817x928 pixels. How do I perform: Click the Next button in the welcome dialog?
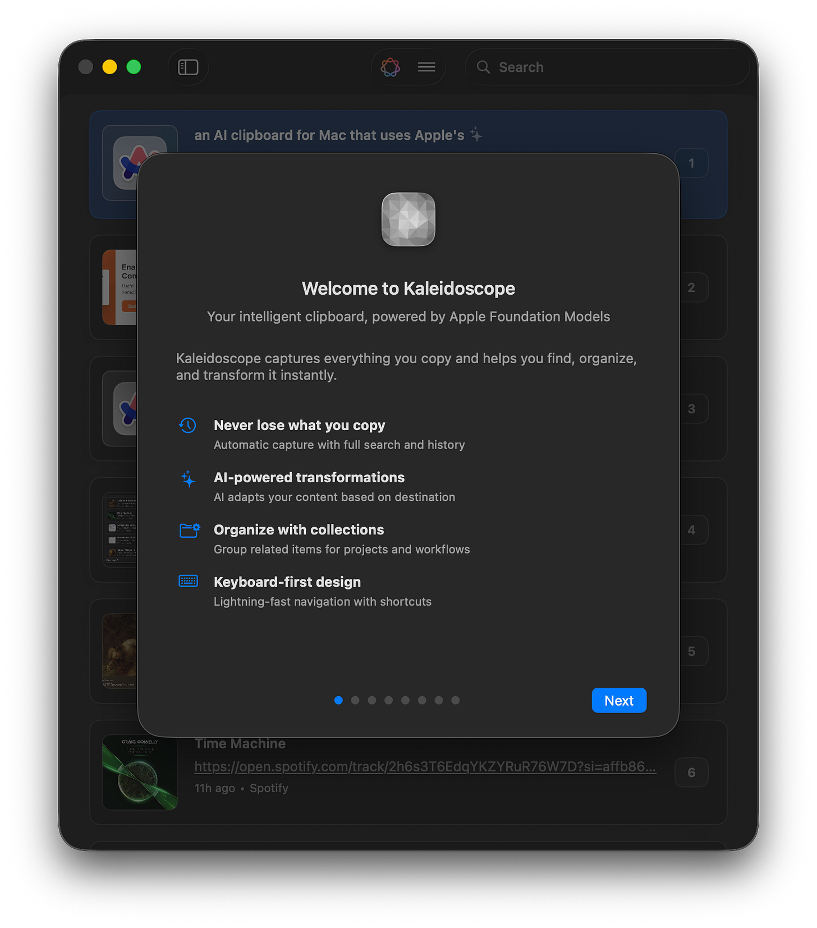point(619,700)
